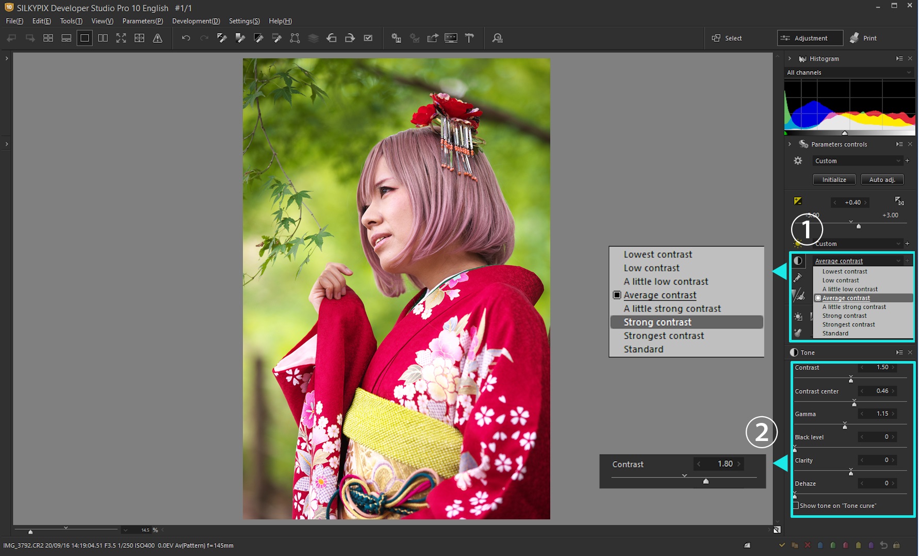Click the exposure bias icon
Screen dimensions: 920x556
(798, 201)
